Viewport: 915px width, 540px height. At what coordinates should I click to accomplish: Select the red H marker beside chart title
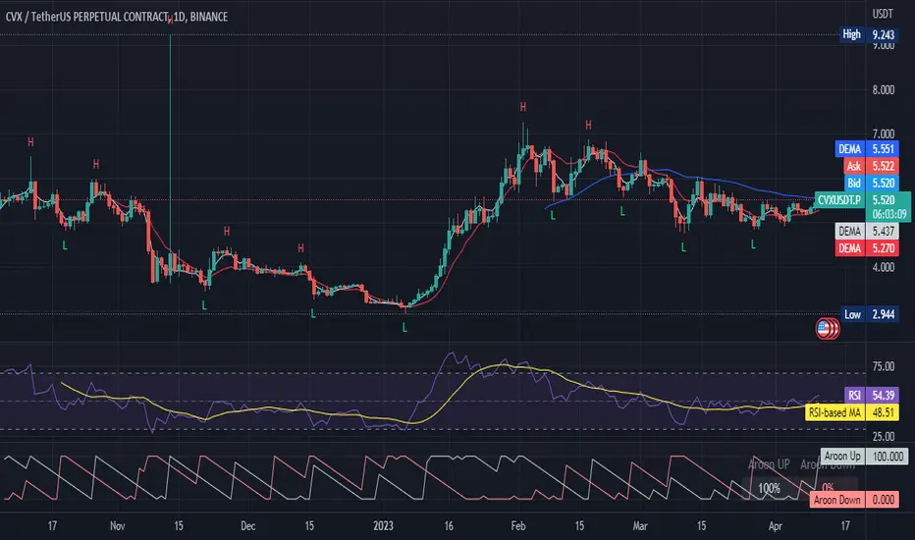[x=170, y=20]
